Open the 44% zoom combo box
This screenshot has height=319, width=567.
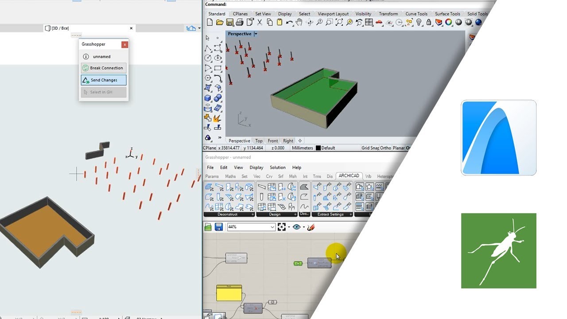(x=251, y=227)
